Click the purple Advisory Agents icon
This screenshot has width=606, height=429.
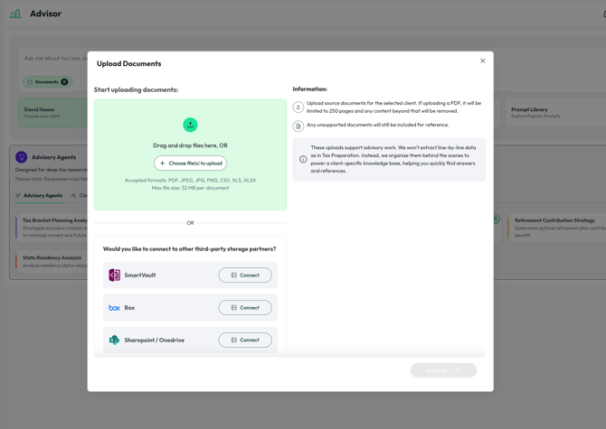point(22,157)
